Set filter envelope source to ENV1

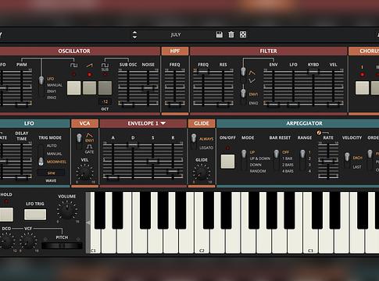[253, 94]
